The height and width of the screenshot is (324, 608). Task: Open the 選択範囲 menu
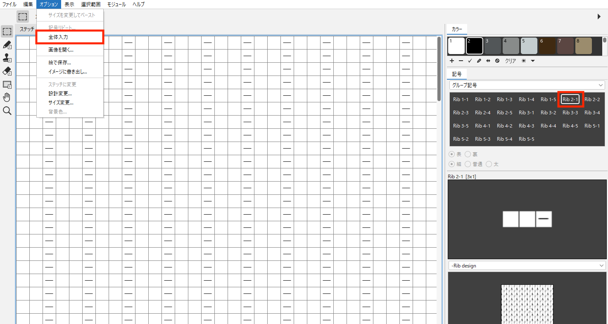(x=90, y=5)
